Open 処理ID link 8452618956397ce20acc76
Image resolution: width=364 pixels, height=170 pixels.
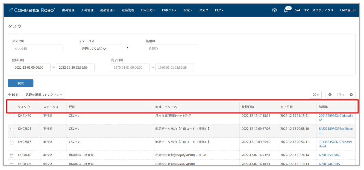pyautogui.click(x=336, y=131)
